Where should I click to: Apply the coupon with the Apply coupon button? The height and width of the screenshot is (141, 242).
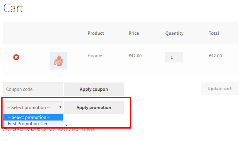[x=94, y=89]
